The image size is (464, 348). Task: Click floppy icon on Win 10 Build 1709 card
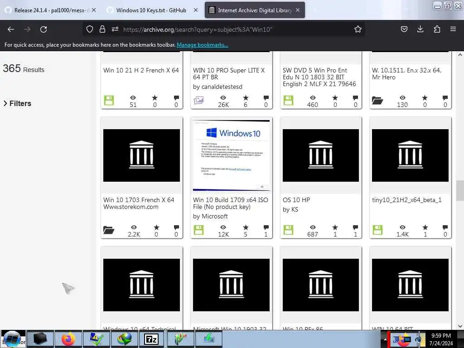(x=198, y=230)
